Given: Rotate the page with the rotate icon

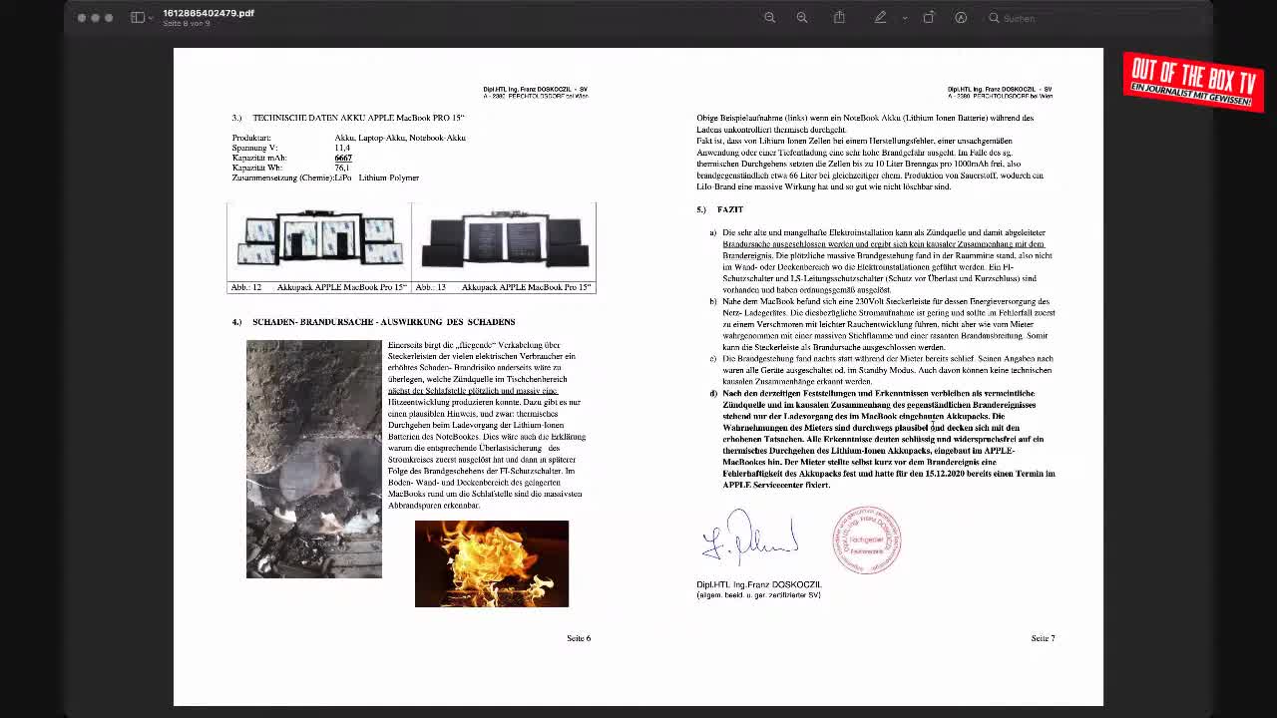Looking at the screenshot, I should (x=928, y=18).
